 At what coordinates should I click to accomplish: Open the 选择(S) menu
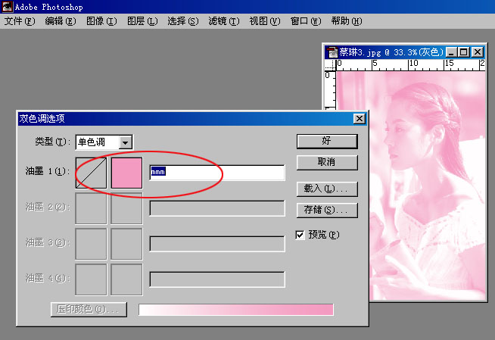[x=183, y=21]
